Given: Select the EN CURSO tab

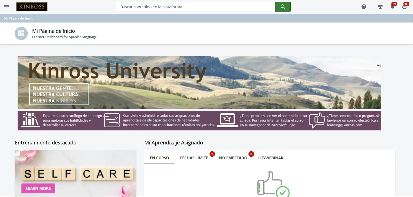Looking at the screenshot, I should pos(159,158).
